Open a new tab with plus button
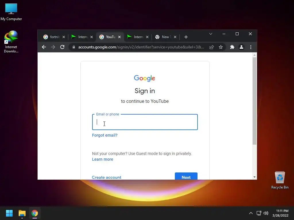The width and height of the screenshot is (294, 220). pos(186,37)
